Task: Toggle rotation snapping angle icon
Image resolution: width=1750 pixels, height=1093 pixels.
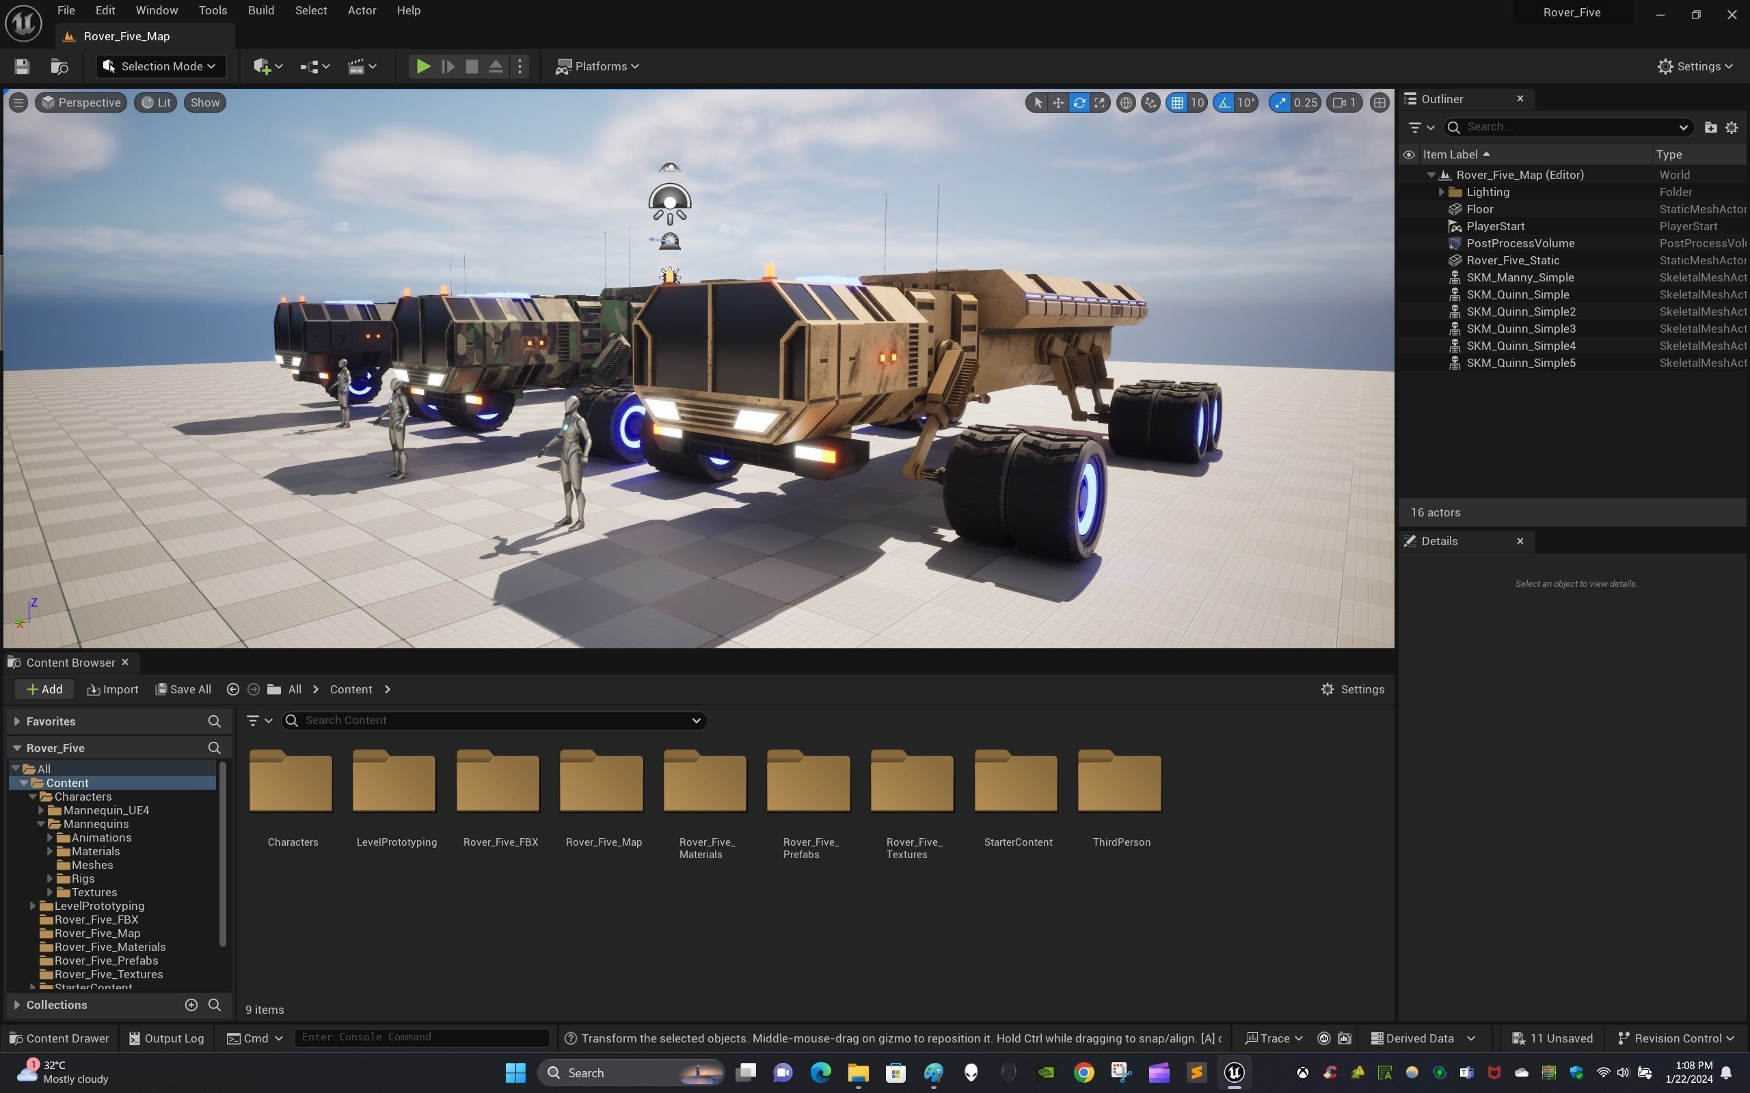Action: coord(1224,102)
